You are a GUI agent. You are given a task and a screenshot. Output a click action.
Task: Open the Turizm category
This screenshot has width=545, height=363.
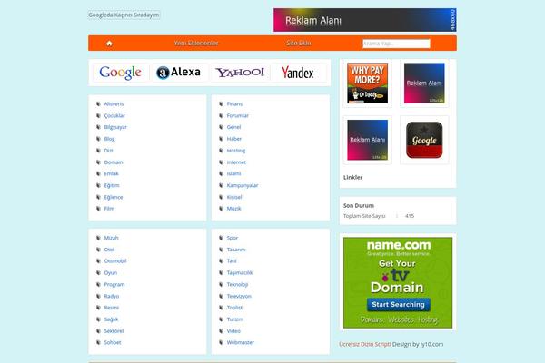pyautogui.click(x=235, y=319)
